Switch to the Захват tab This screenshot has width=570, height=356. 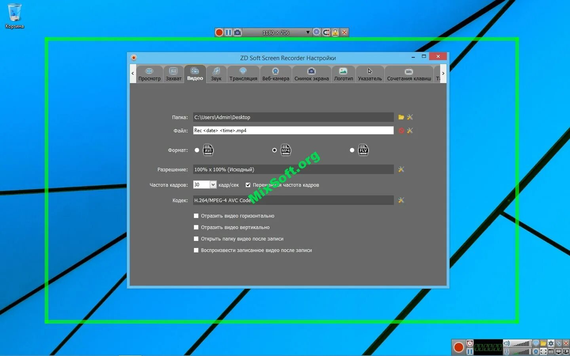pos(173,74)
